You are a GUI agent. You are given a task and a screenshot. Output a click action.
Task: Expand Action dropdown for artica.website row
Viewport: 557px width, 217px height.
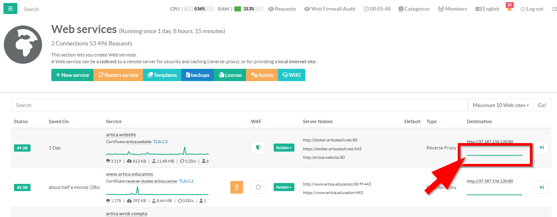click(284, 148)
